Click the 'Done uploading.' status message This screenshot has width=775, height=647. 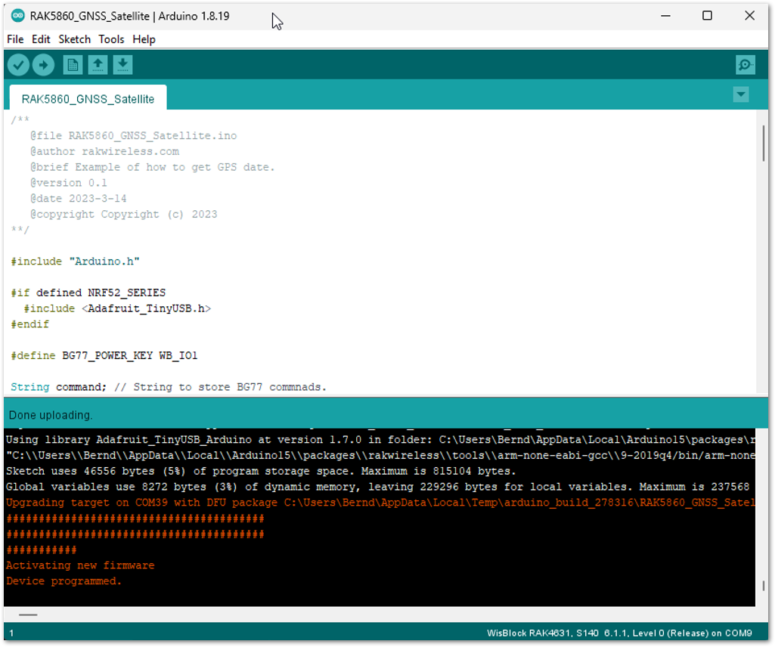[51, 415]
